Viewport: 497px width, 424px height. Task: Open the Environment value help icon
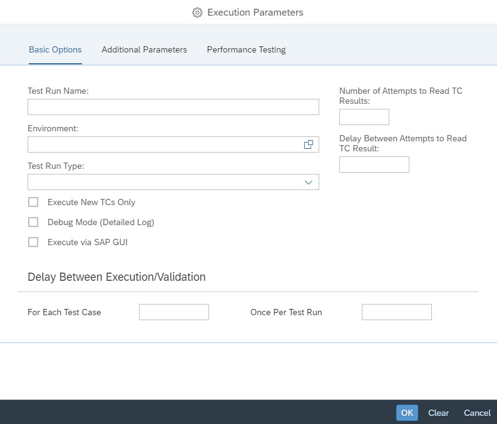click(308, 144)
